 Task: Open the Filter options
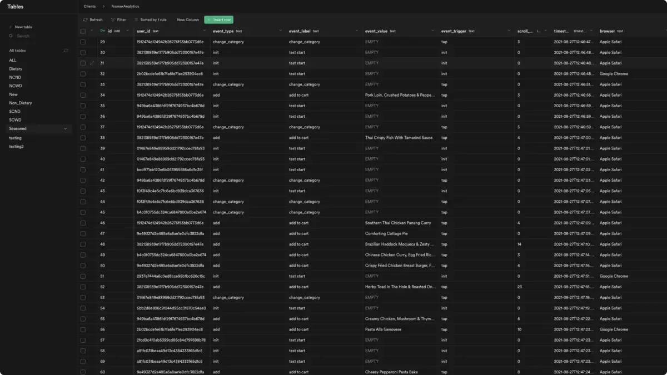(118, 19)
